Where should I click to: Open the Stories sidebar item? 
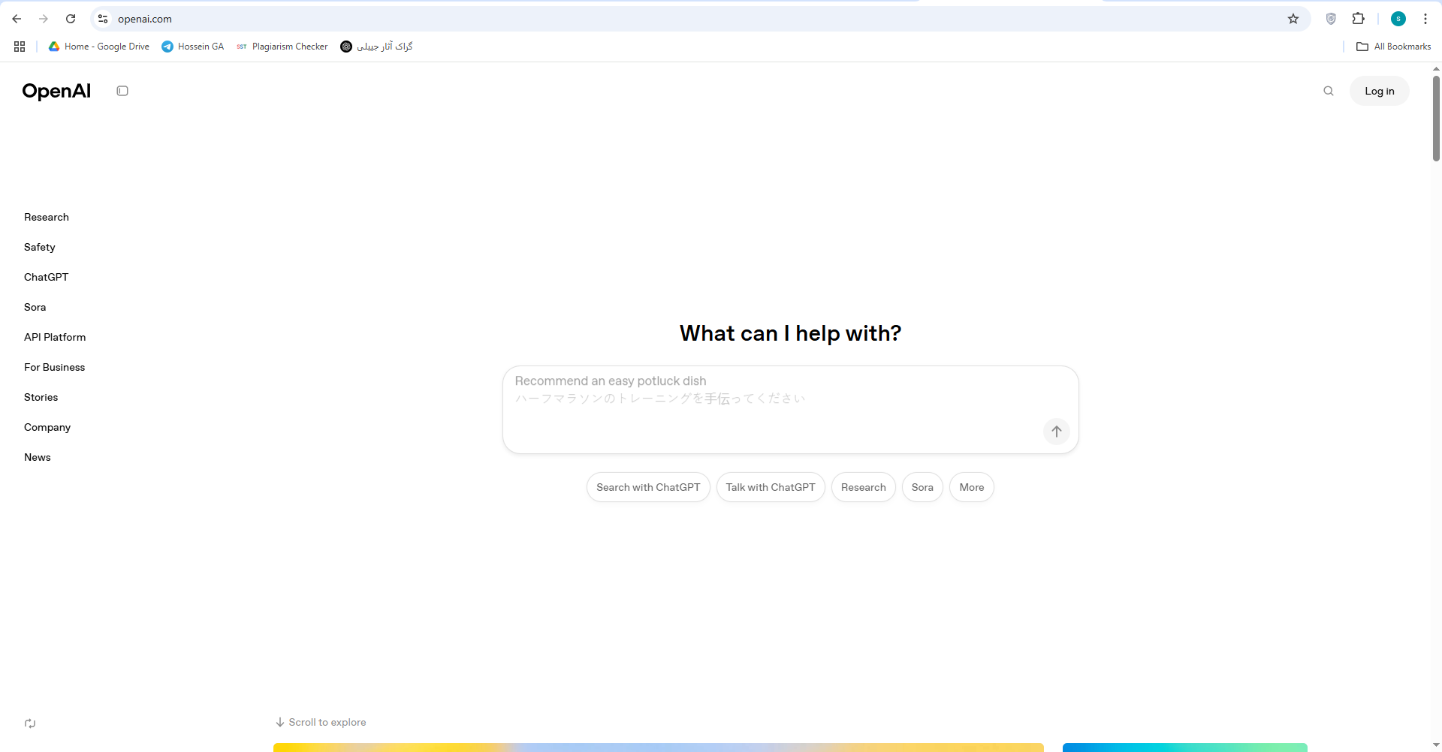point(41,397)
